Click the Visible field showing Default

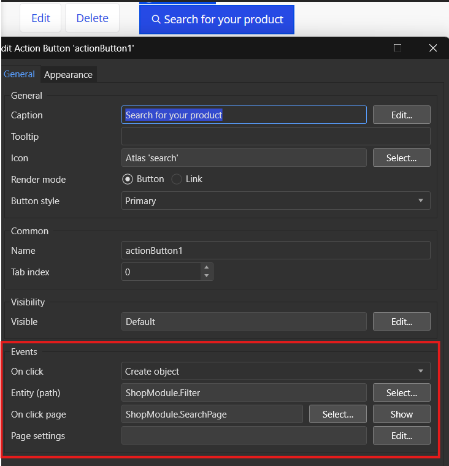coord(244,321)
